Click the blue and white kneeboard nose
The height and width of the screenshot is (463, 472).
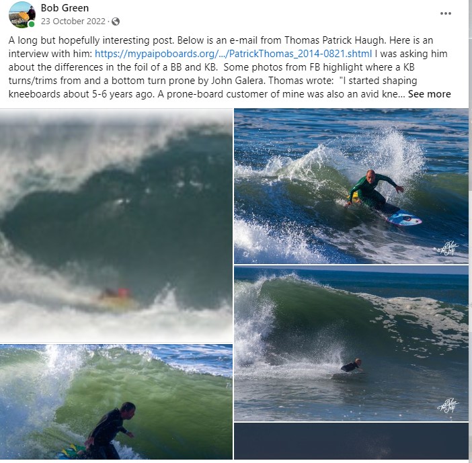[405, 218]
